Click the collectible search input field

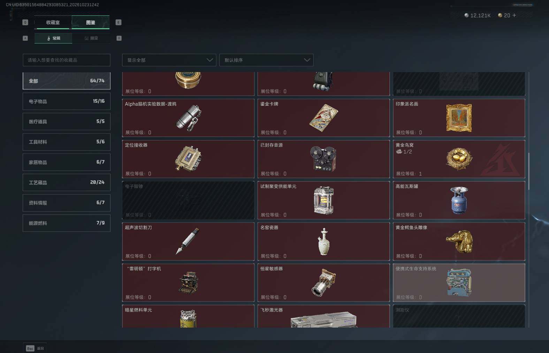pos(67,60)
